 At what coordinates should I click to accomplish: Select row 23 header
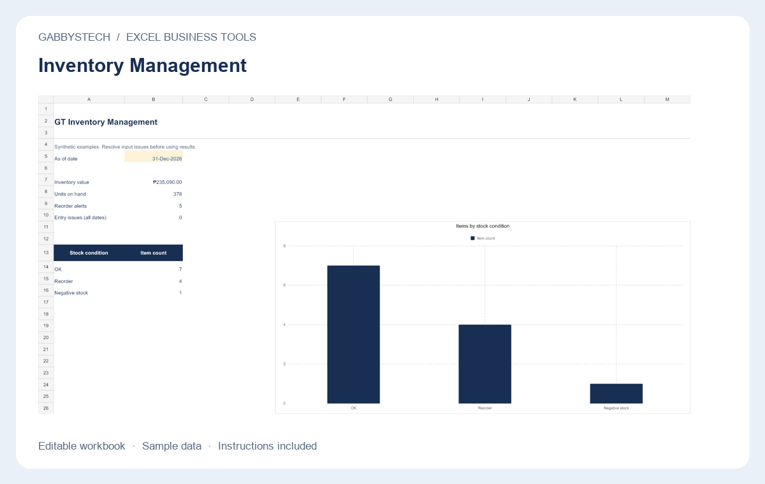tap(46, 373)
